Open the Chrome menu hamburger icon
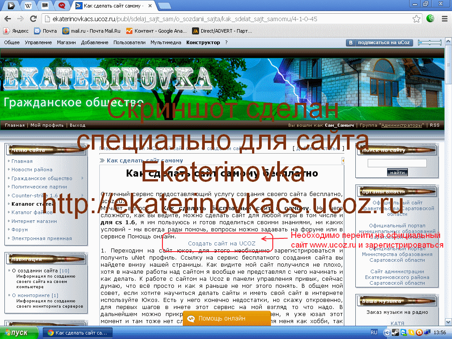 click(444, 19)
